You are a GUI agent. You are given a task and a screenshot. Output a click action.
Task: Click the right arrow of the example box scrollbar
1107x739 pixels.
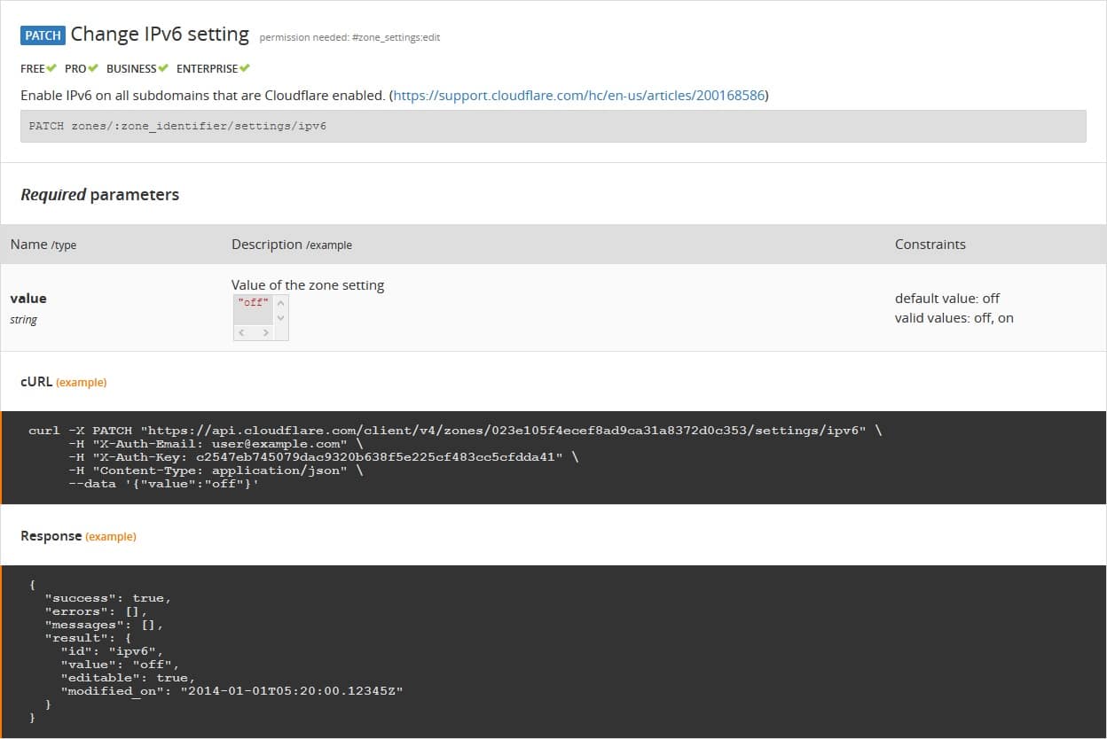tap(265, 332)
